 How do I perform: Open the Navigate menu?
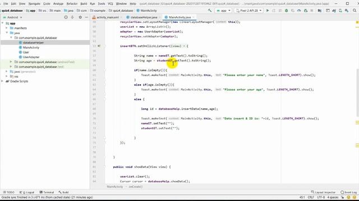34,4
